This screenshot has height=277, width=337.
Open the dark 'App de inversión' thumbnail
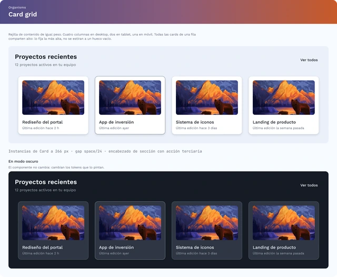tap(130, 223)
